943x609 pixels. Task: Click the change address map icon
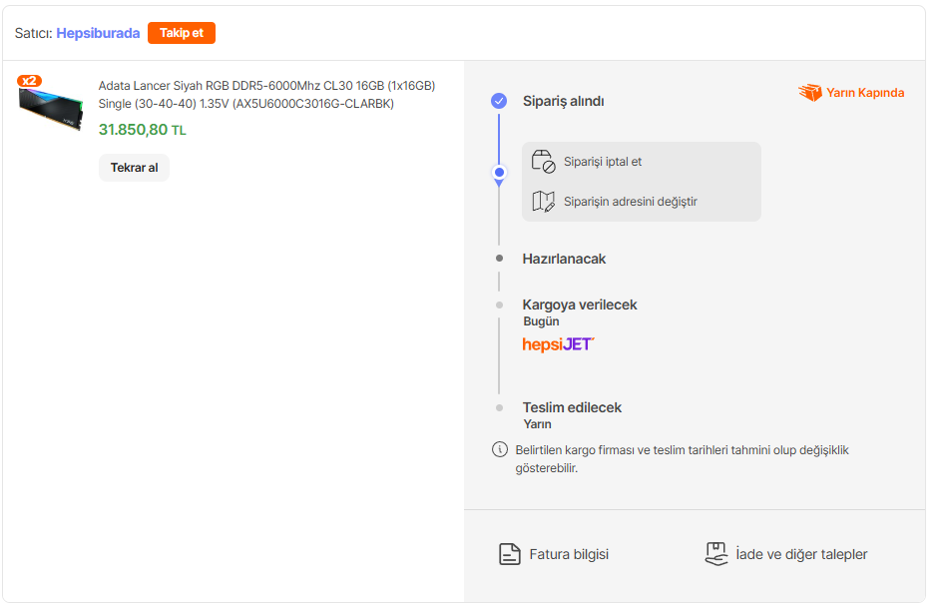click(x=543, y=202)
